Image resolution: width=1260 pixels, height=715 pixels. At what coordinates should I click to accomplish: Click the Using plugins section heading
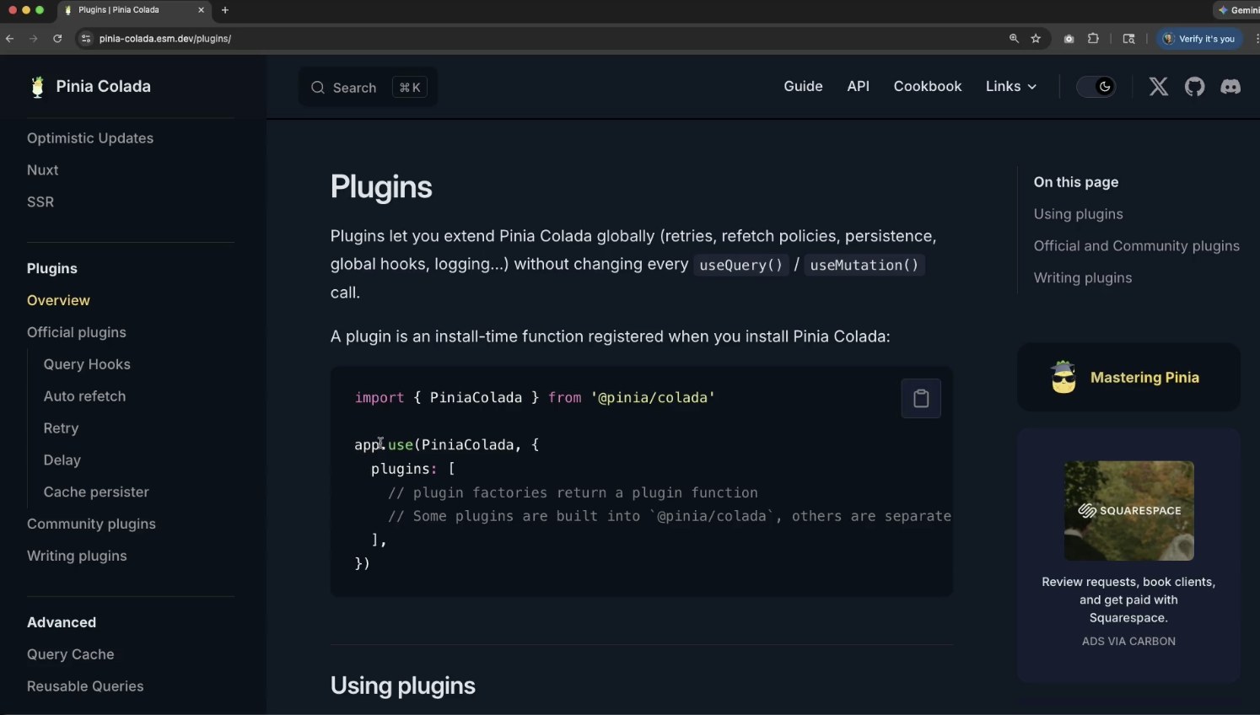coord(403,686)
